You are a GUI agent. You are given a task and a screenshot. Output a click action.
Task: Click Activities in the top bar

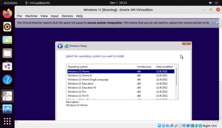point(10,3)
